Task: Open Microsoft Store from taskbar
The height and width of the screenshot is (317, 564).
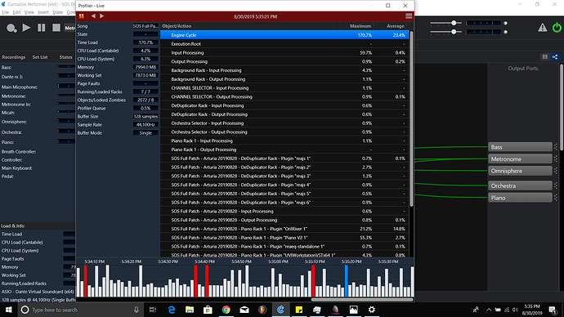Action: (208, 310)
